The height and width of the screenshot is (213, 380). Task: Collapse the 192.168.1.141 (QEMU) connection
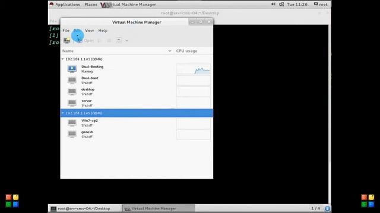click(x=62, y=59)
